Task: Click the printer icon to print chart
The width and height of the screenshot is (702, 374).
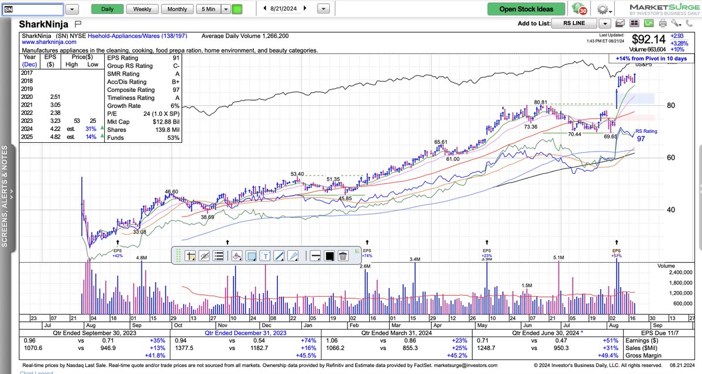Action: tap(662, 23)
